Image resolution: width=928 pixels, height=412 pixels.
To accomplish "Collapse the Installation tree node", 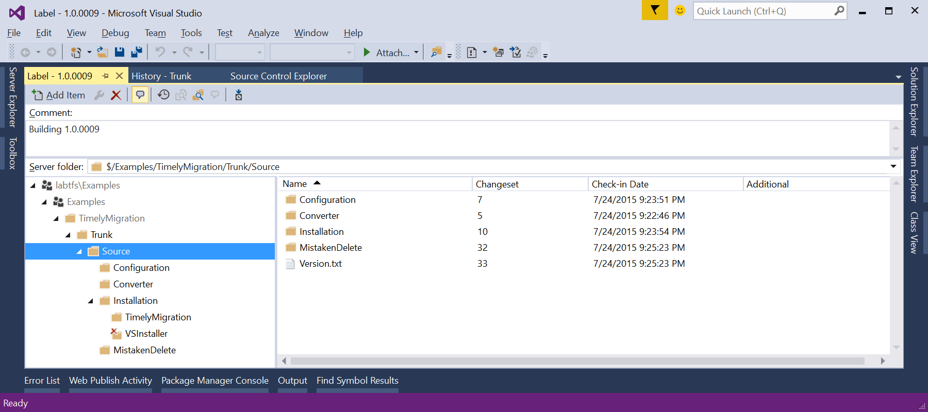I will click(x=91, y=301).
